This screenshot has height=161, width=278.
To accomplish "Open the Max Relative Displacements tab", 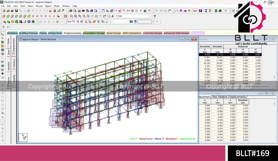I will click(x=229, y=97).
